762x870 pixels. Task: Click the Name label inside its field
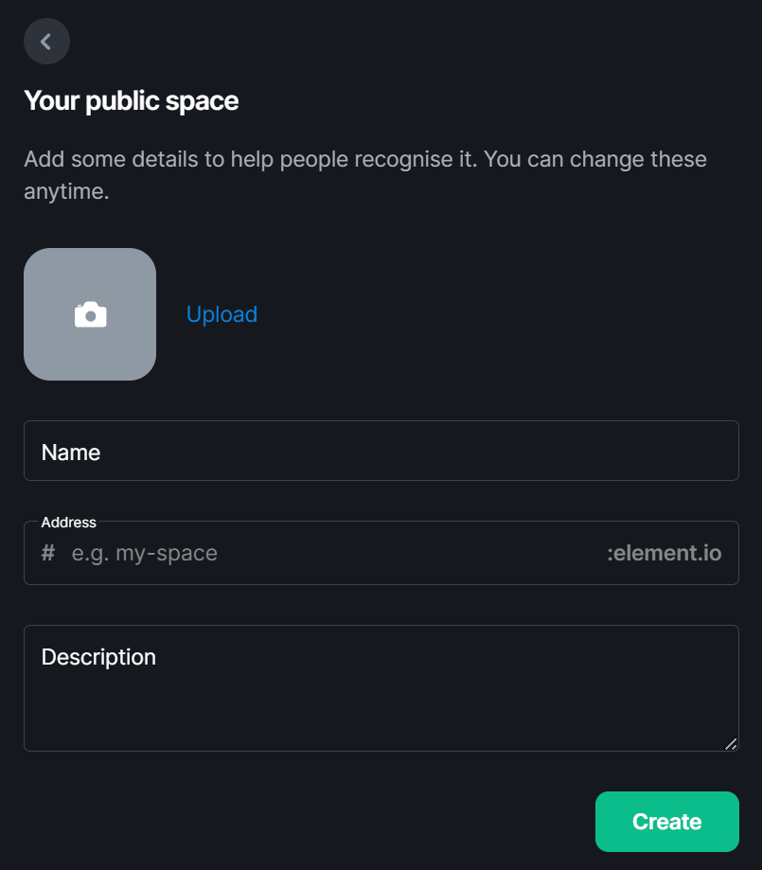70,453
